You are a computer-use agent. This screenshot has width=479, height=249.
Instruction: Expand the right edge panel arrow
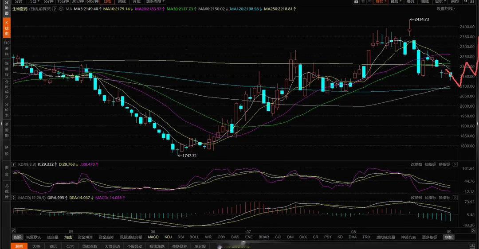coord(478,124)
